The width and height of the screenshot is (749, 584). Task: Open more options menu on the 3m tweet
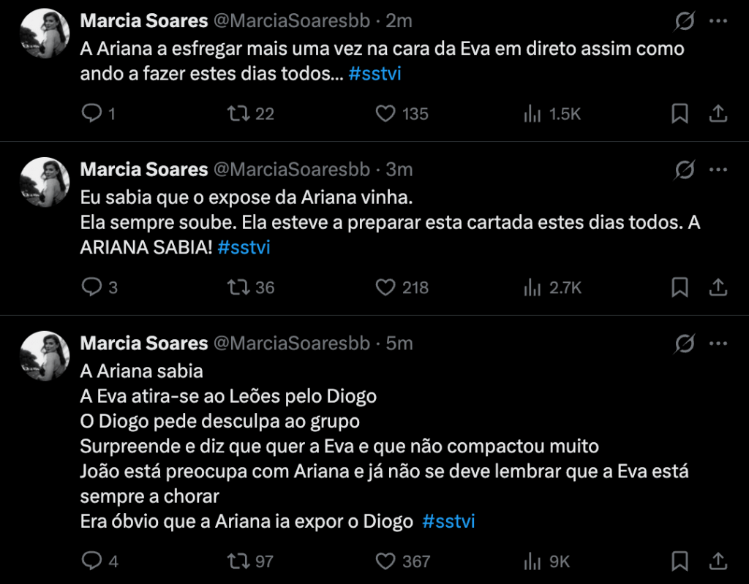tap(718, 170)
